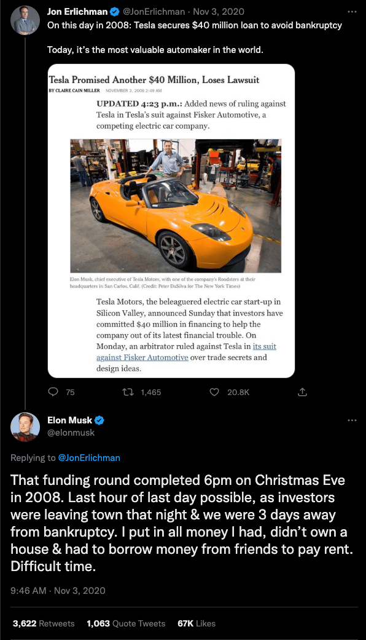Open the Elon Musk display name
The image size is (366, 640).
pos(69,420)
